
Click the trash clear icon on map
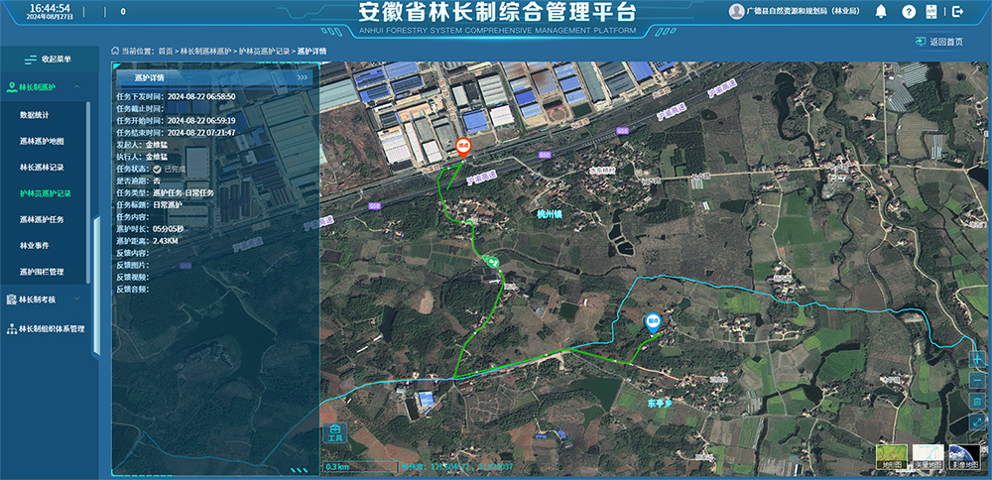pos(977,401)
